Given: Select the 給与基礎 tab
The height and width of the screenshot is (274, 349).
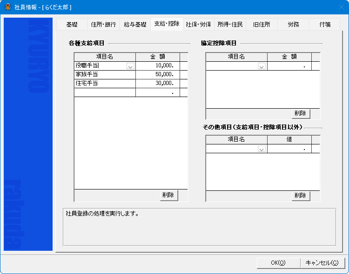Looking at the screenshot, I should tap(135, 25).
